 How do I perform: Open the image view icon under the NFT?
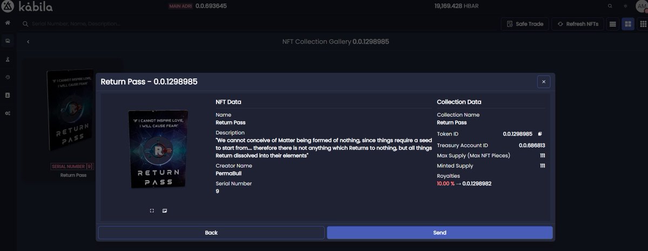click(x=165, y=211)
